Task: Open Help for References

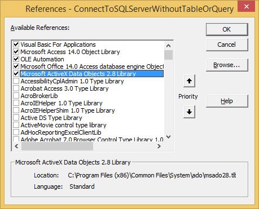Action: (227, 101)
